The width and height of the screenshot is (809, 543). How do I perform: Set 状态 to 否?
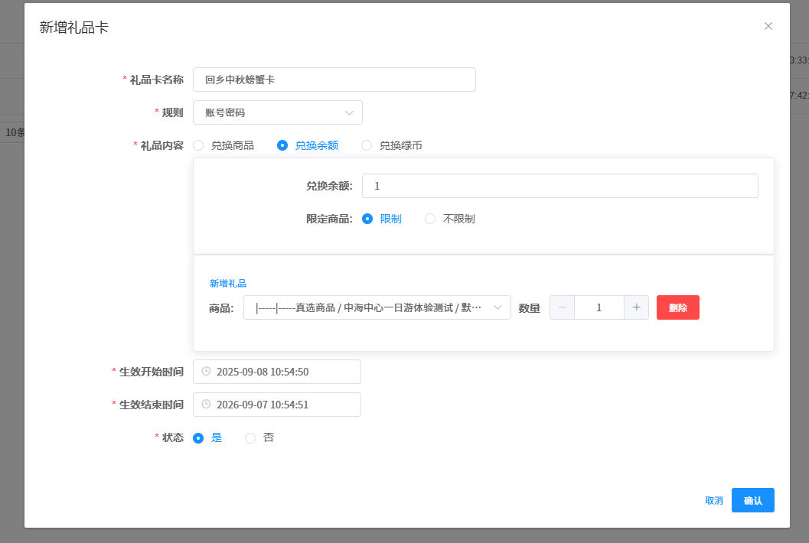tap(250, 438)
